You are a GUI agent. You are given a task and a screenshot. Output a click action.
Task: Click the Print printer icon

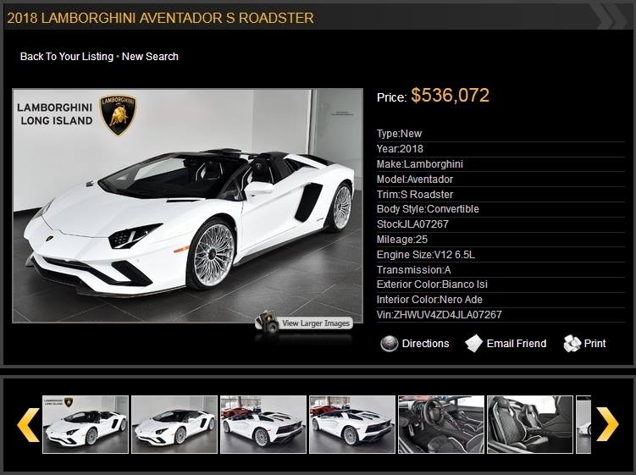pyautogui.click(x=572, y=344)
